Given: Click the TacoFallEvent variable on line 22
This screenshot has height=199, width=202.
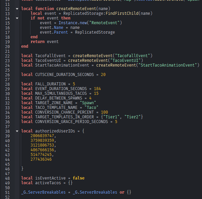Looking at the screenshot, I should pyautogui.click(x=50, y=56).
